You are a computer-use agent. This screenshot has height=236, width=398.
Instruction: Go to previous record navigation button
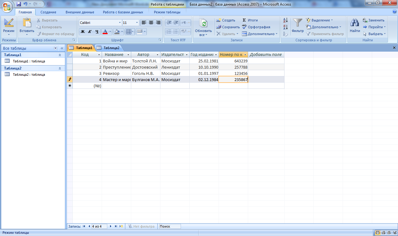[x=89, y=226]
